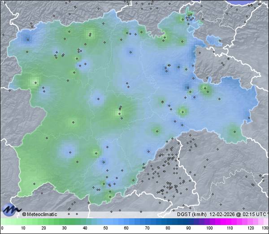This screenshot has width=269, height=234.
Task: Choose the purple swatch above 100
Action: (209, 221)
